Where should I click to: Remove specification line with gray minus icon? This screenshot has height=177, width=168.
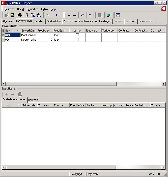point(12,94)
